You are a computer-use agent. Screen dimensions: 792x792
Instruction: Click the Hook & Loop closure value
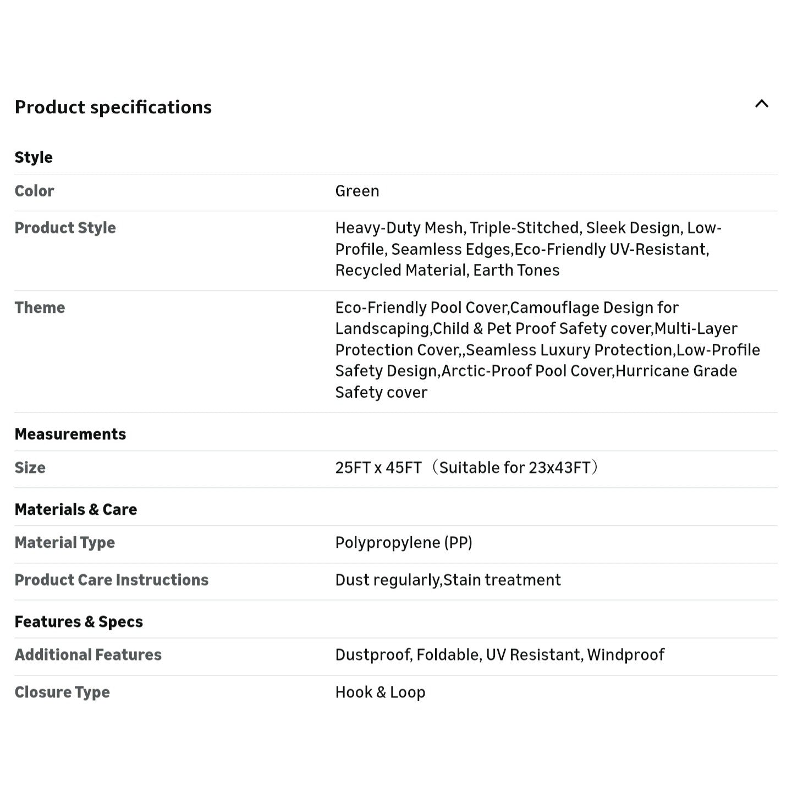coord(380,692)
